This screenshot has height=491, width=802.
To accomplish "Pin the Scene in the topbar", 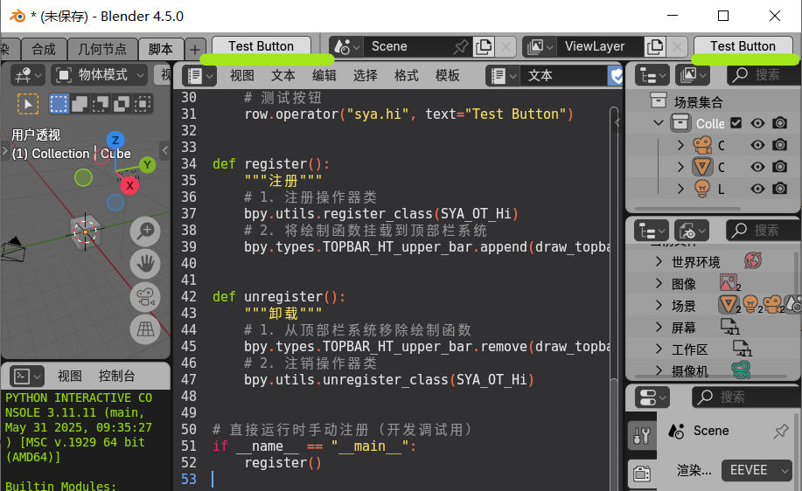I will tap(460, 47).
